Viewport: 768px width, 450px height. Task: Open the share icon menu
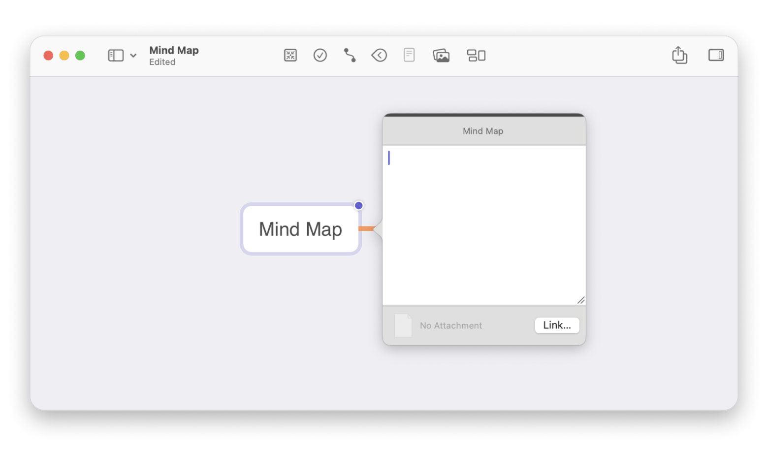(679, 55)
